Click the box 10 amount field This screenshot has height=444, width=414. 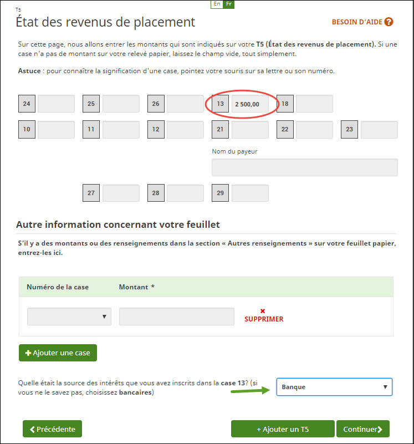(x=56, y=130)
